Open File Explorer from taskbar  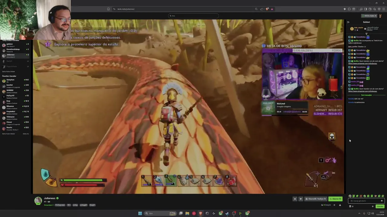(187, 213)
